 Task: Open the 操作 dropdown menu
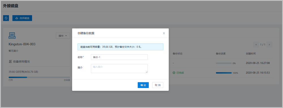point(63,36)
